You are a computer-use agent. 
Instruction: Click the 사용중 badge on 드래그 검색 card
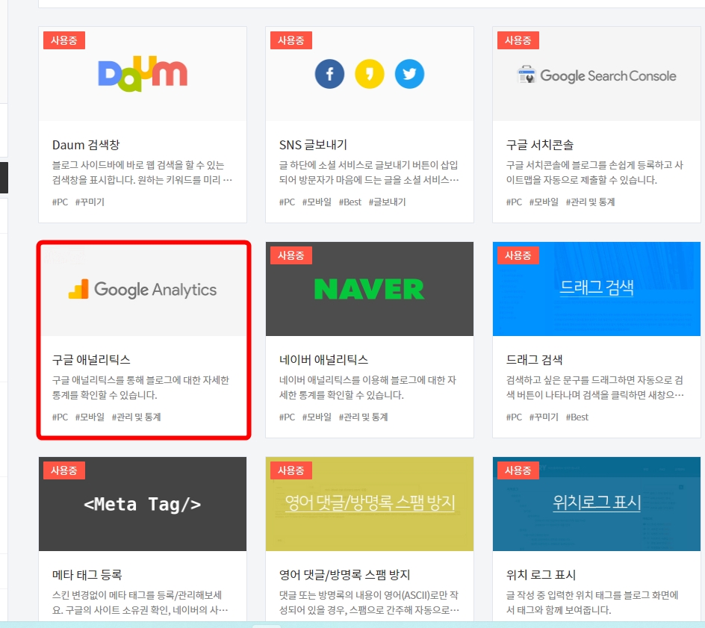[518, 255]
